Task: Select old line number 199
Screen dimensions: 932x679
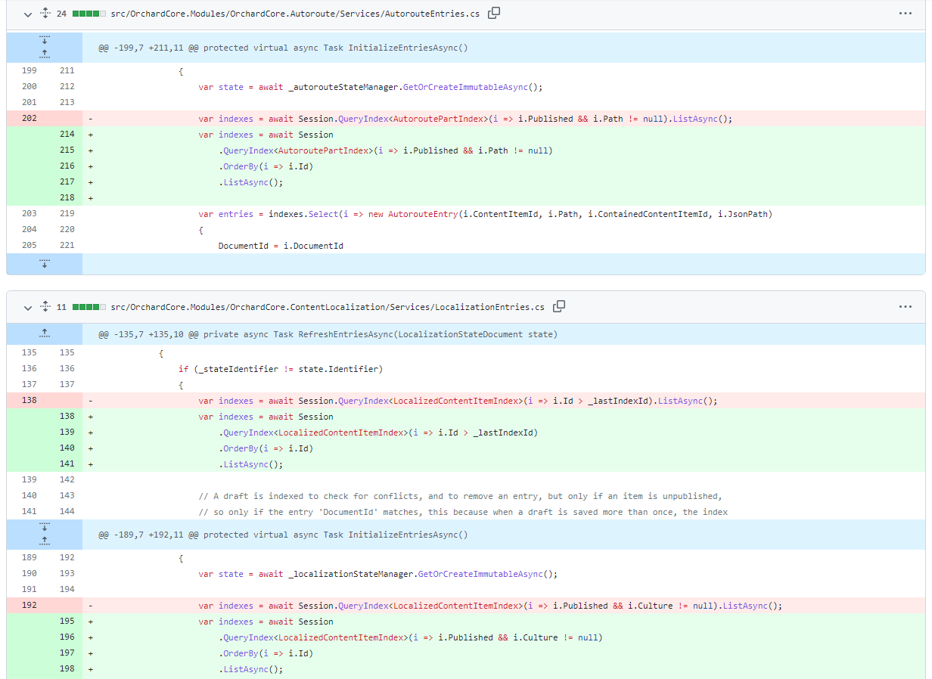Action: coord(29,71)
